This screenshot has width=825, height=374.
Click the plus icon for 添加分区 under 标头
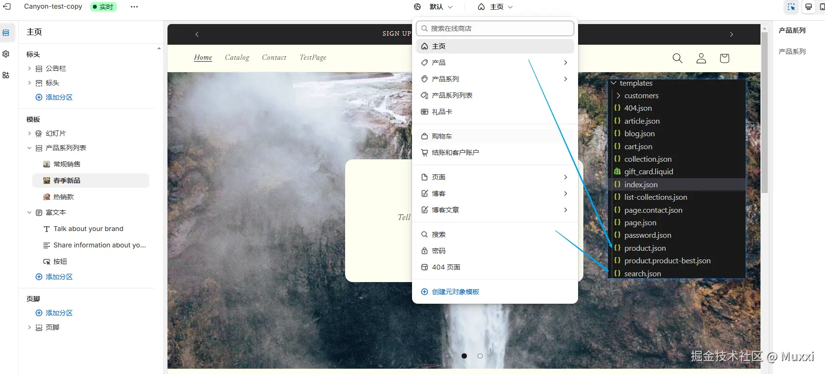(39, 97)
